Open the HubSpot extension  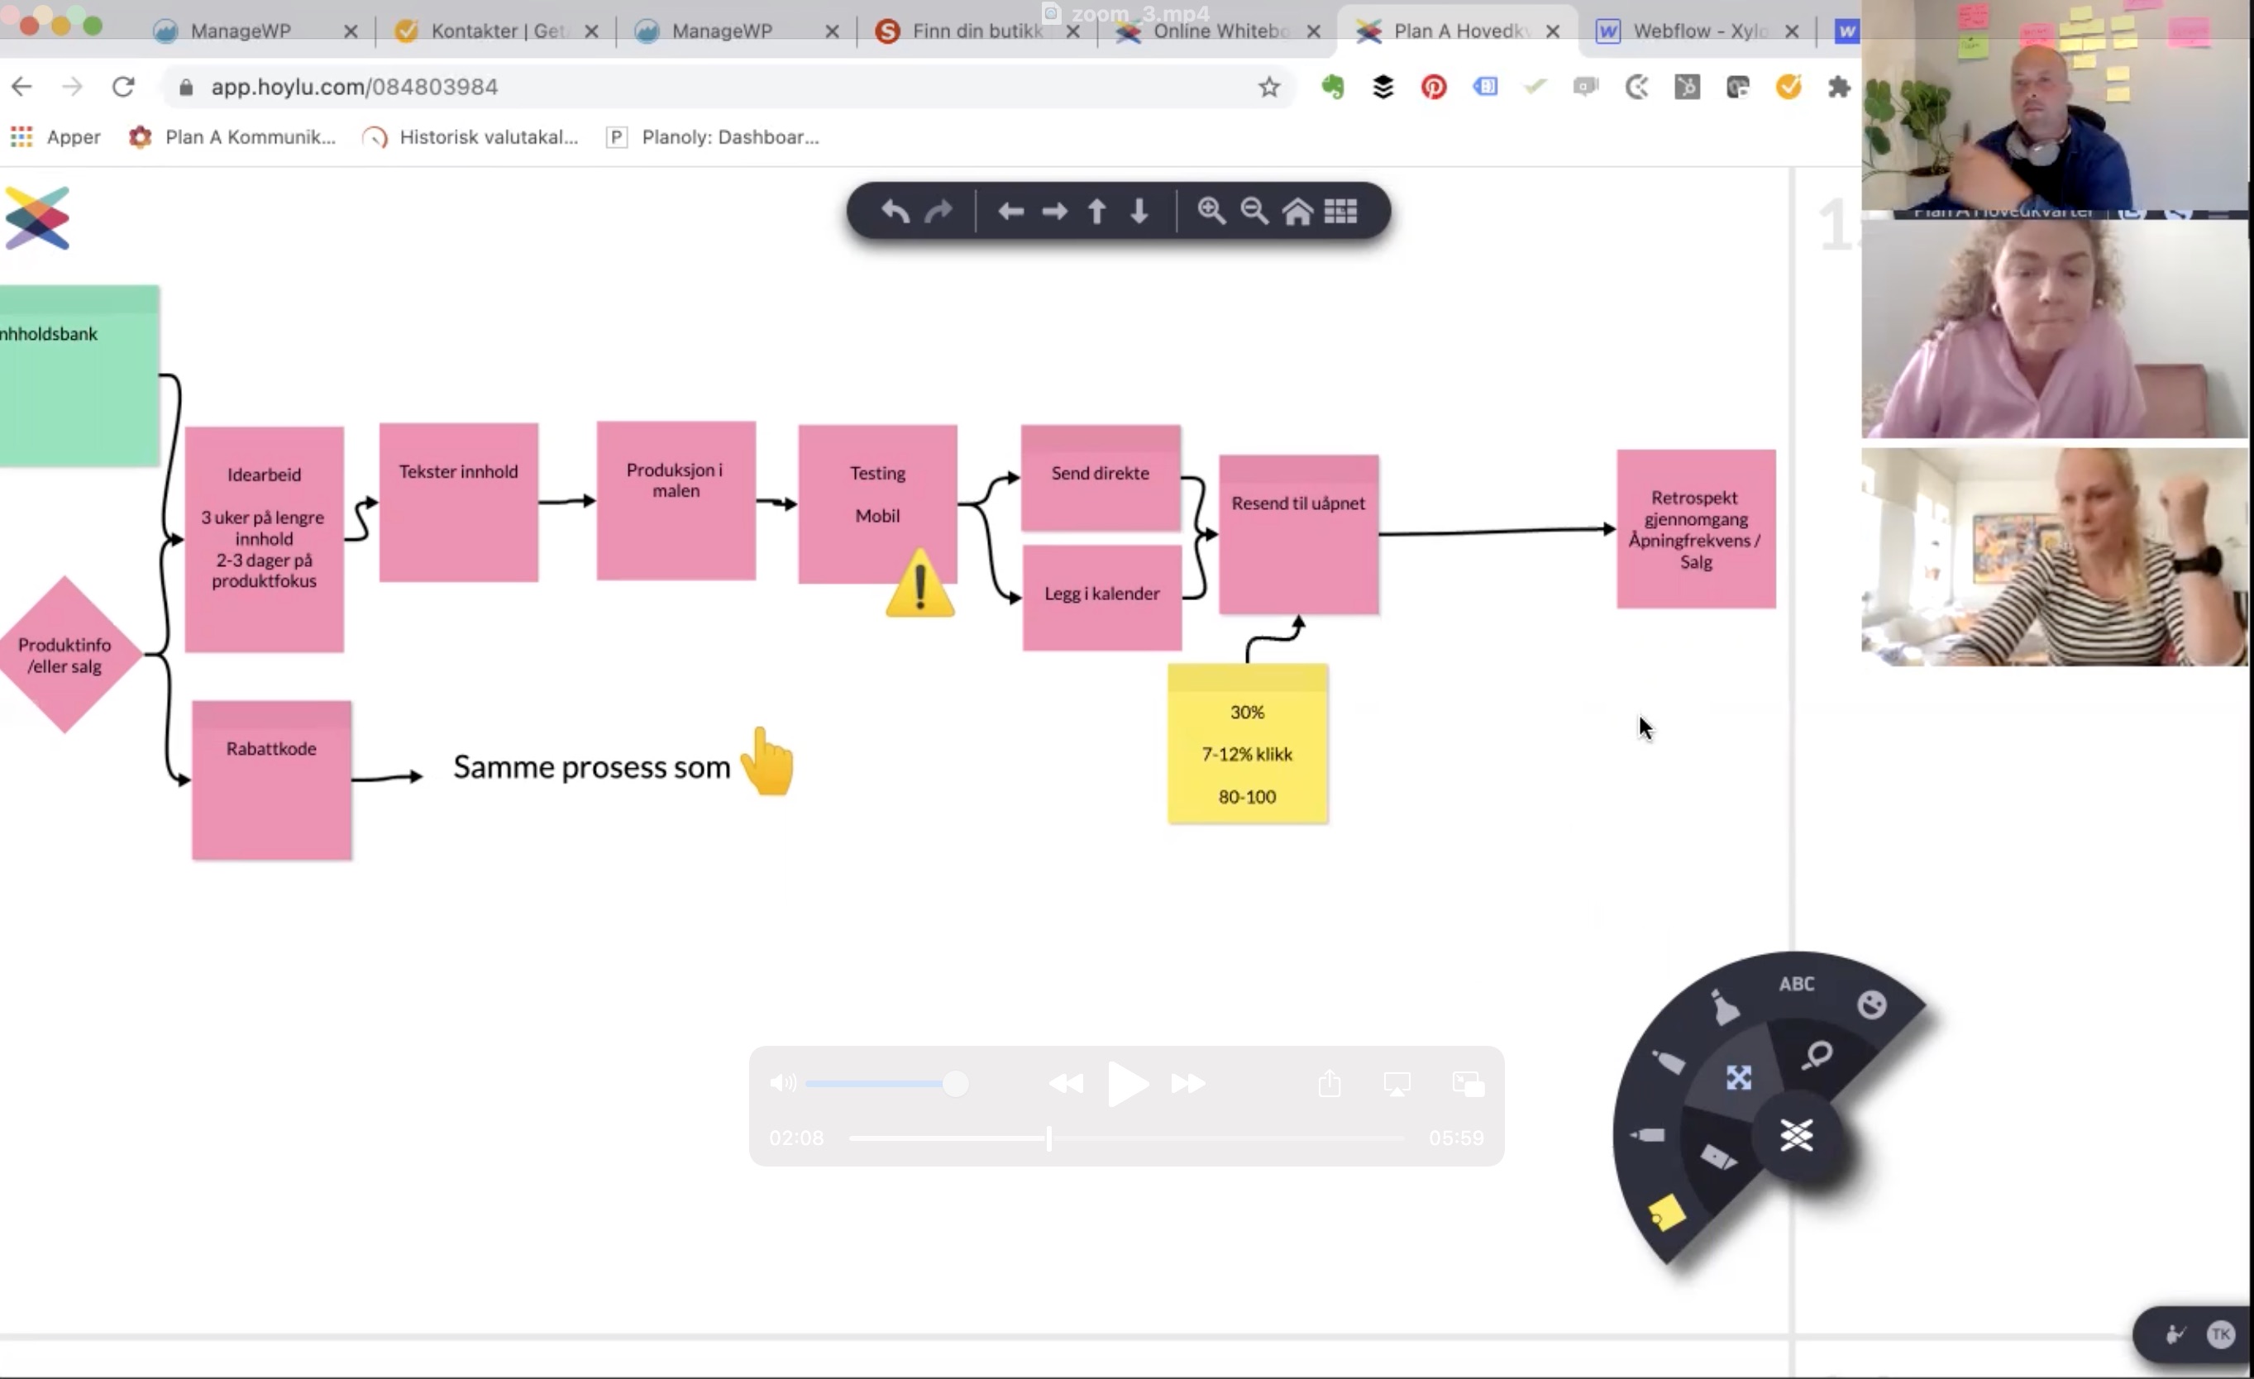[1688, 87]
